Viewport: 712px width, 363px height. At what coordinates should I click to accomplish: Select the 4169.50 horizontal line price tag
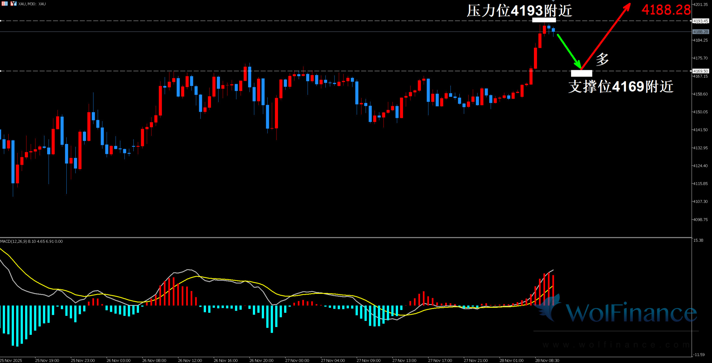(x=701, y=71)
